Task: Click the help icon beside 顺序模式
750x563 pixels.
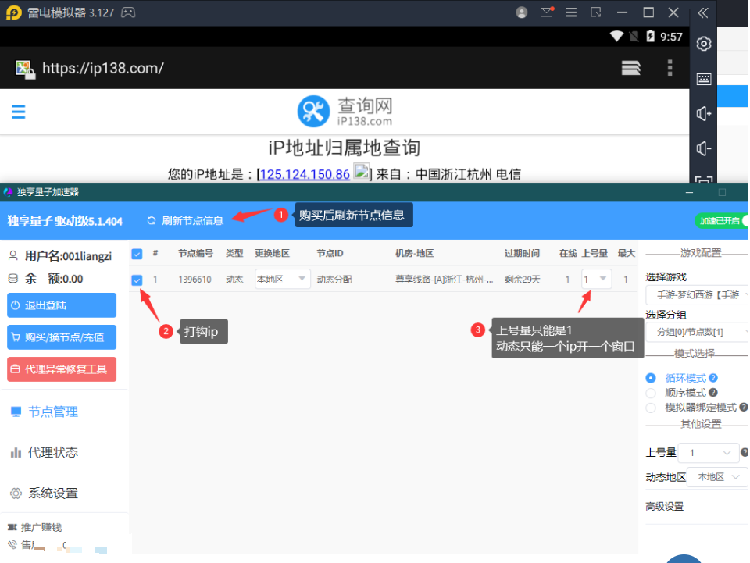Action: point(713,392)
